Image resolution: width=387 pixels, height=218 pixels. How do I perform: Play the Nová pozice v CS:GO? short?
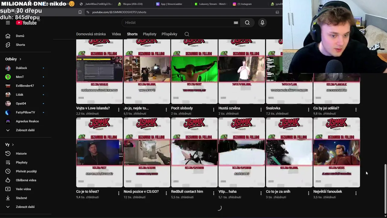[147, 153]
